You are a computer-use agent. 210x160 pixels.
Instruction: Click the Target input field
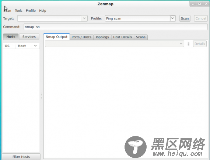tap(50, 18)
